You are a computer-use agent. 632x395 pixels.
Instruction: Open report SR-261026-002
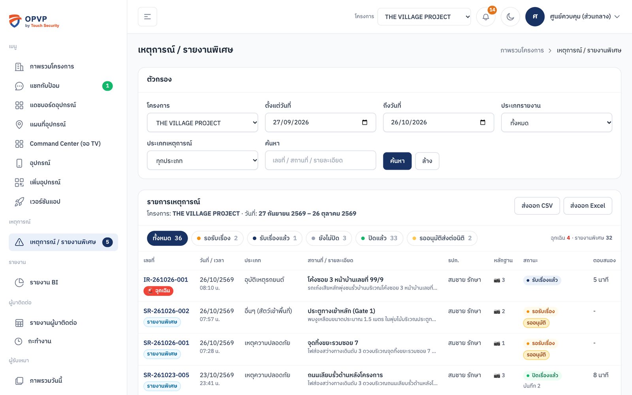(x=166, y=311)
